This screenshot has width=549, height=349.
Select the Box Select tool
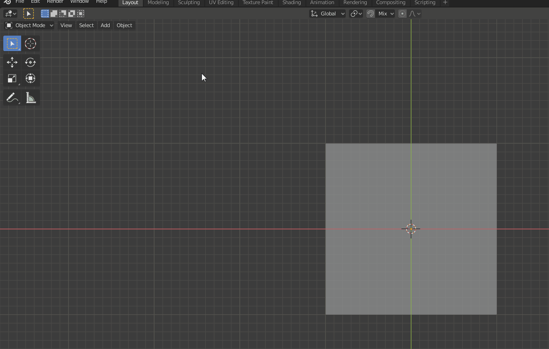click(12, 43)
